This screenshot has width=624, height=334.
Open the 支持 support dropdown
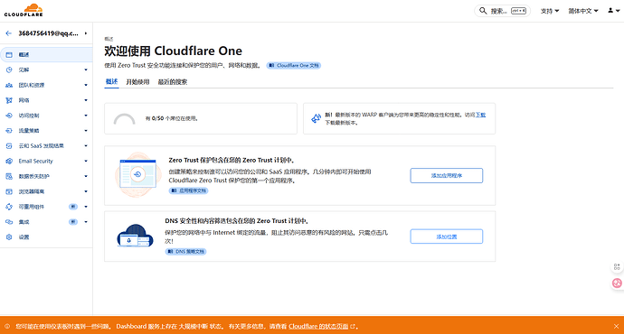[550, 11]
